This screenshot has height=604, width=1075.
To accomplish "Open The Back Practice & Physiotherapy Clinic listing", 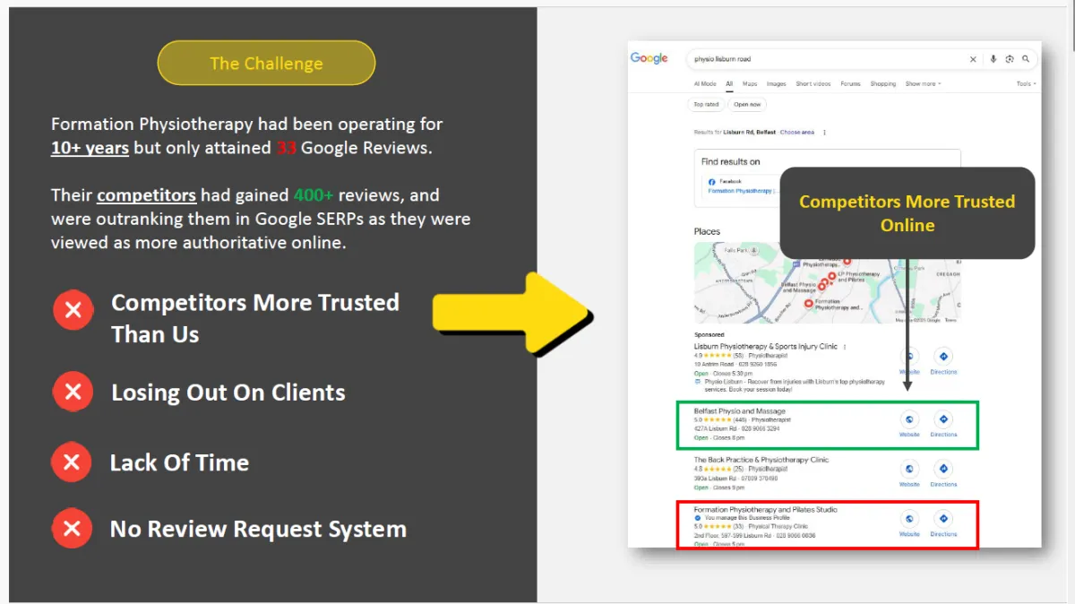I will 761,460.
